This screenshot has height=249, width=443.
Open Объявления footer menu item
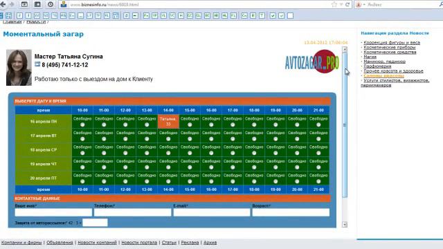[60, 243]
